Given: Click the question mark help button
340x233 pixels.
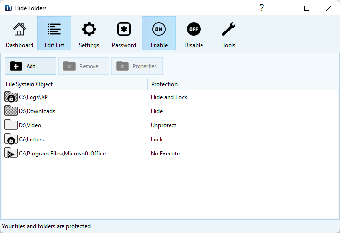Looking at the screenshot, I should pos(262,8).
